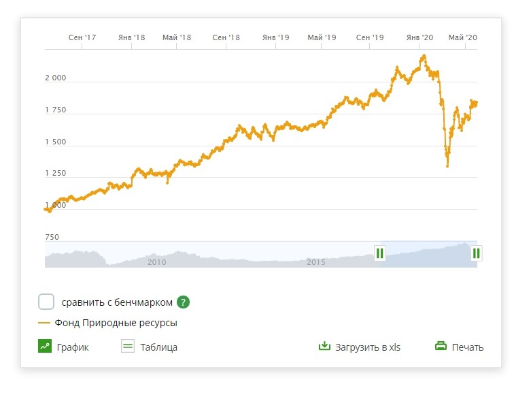Click the 2010 mark in the navigator
The width and height of the screenshot is (531, 397).
(x=156, y=261)
